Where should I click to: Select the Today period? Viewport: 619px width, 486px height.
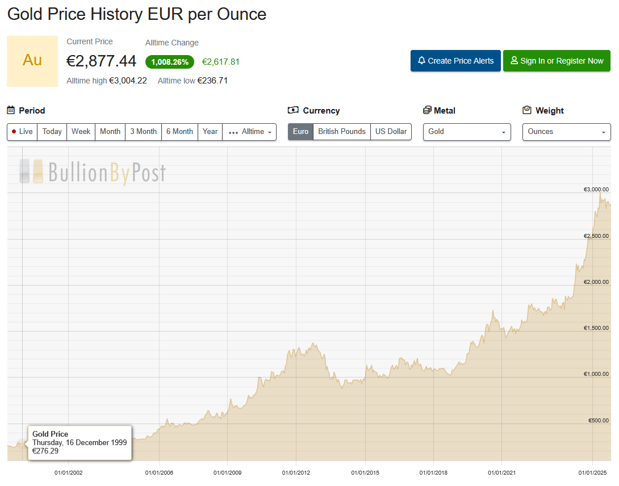(52, 132)
